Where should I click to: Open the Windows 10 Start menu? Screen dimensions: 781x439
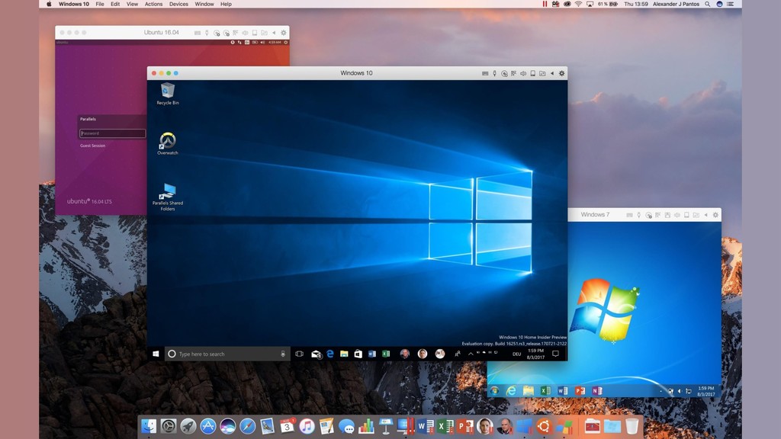coord(156,354)
